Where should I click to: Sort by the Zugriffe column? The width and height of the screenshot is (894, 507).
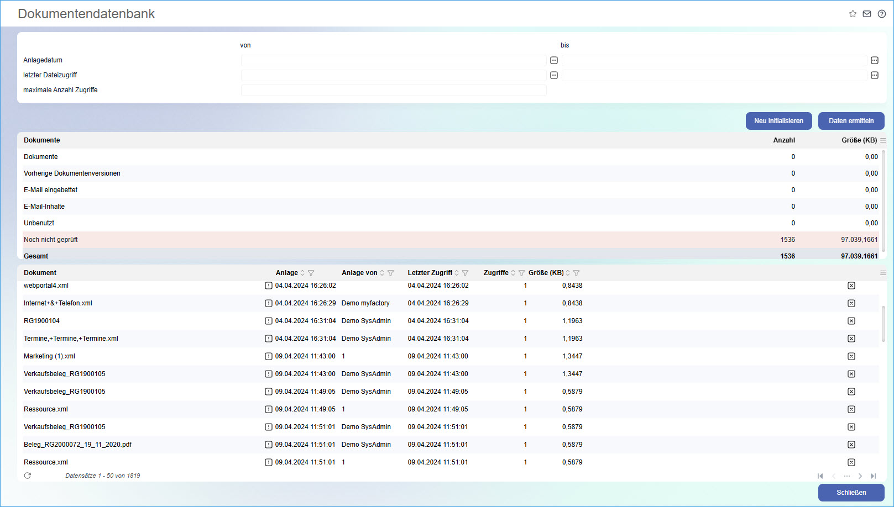513,273
